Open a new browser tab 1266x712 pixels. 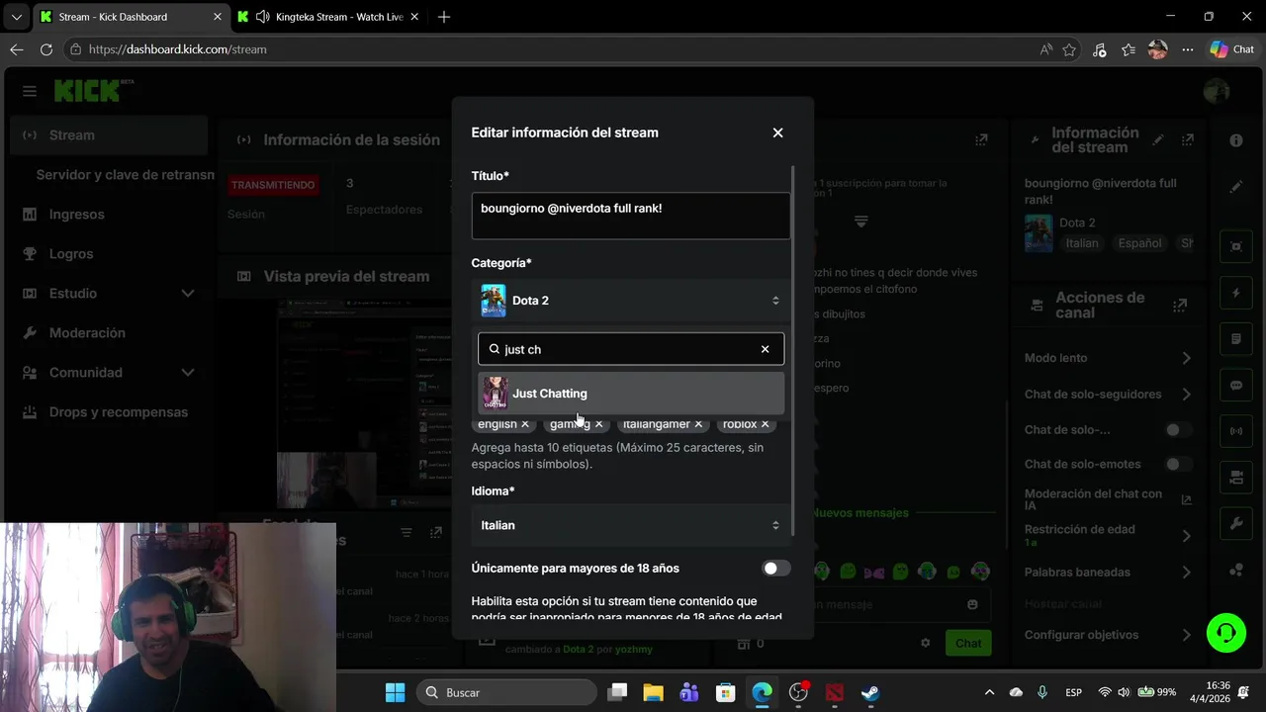pos(444,17)
